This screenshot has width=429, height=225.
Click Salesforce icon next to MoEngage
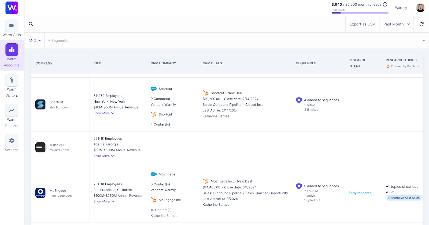point(154,174)
